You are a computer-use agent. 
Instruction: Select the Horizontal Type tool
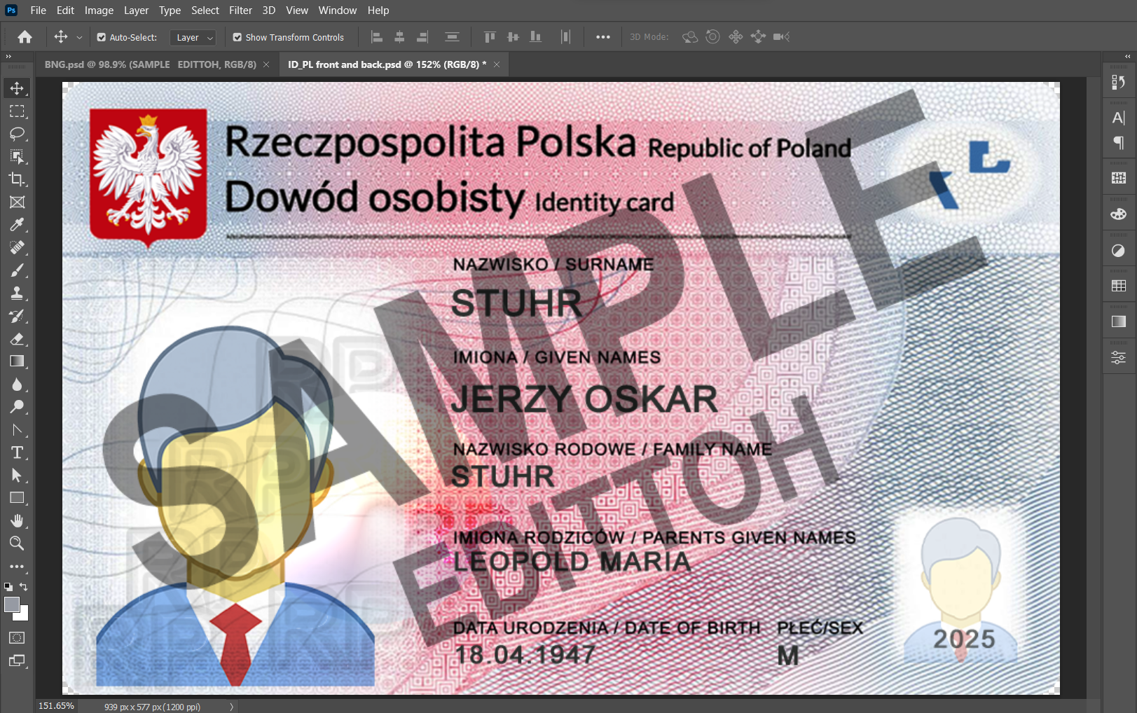17,452
